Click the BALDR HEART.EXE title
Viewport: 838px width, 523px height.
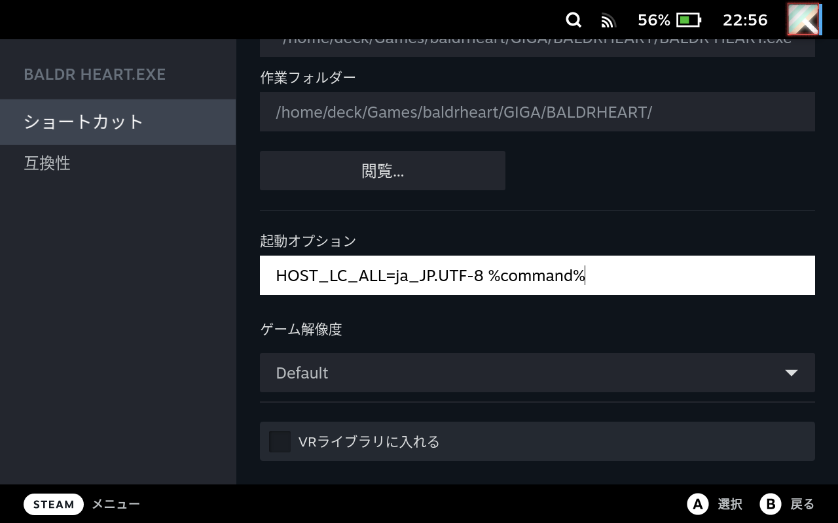pyautogui.click(x=95, y=75)
